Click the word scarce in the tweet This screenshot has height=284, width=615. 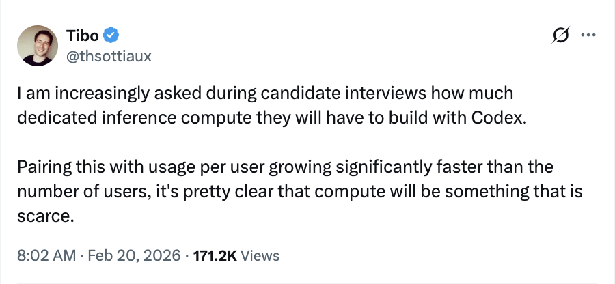click(42, 216)
